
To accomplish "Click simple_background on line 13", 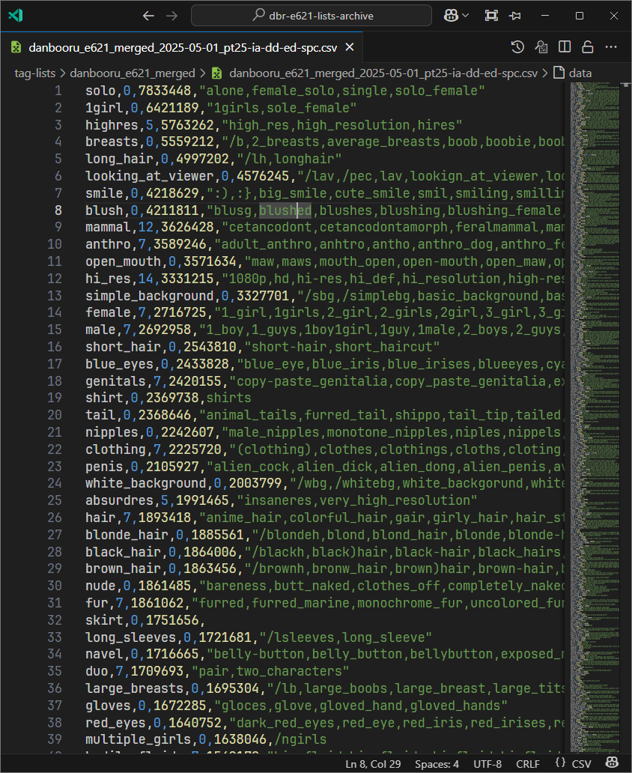I will [150, 296].
